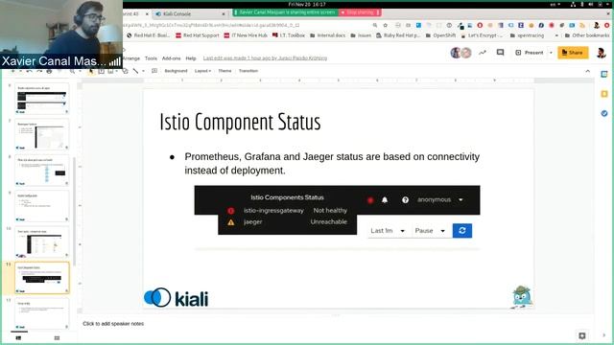Select slide 6 thumbnail in filmstrip
Screen dimensions: 614x345
(42, 99)
